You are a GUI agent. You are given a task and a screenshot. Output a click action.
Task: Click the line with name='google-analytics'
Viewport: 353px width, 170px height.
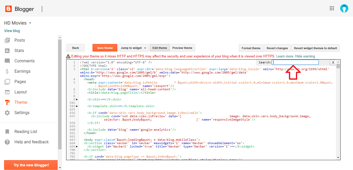click(x=132, y=130)
